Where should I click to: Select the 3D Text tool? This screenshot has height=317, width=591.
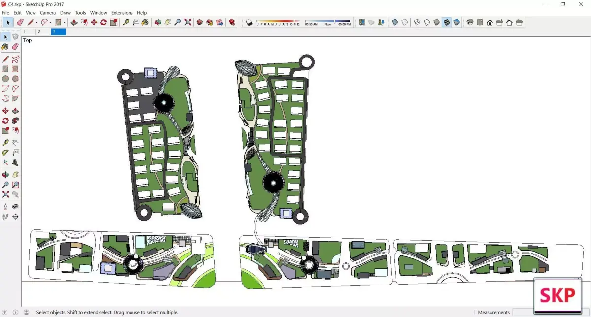pyautogui.click(x=15, y=162)
